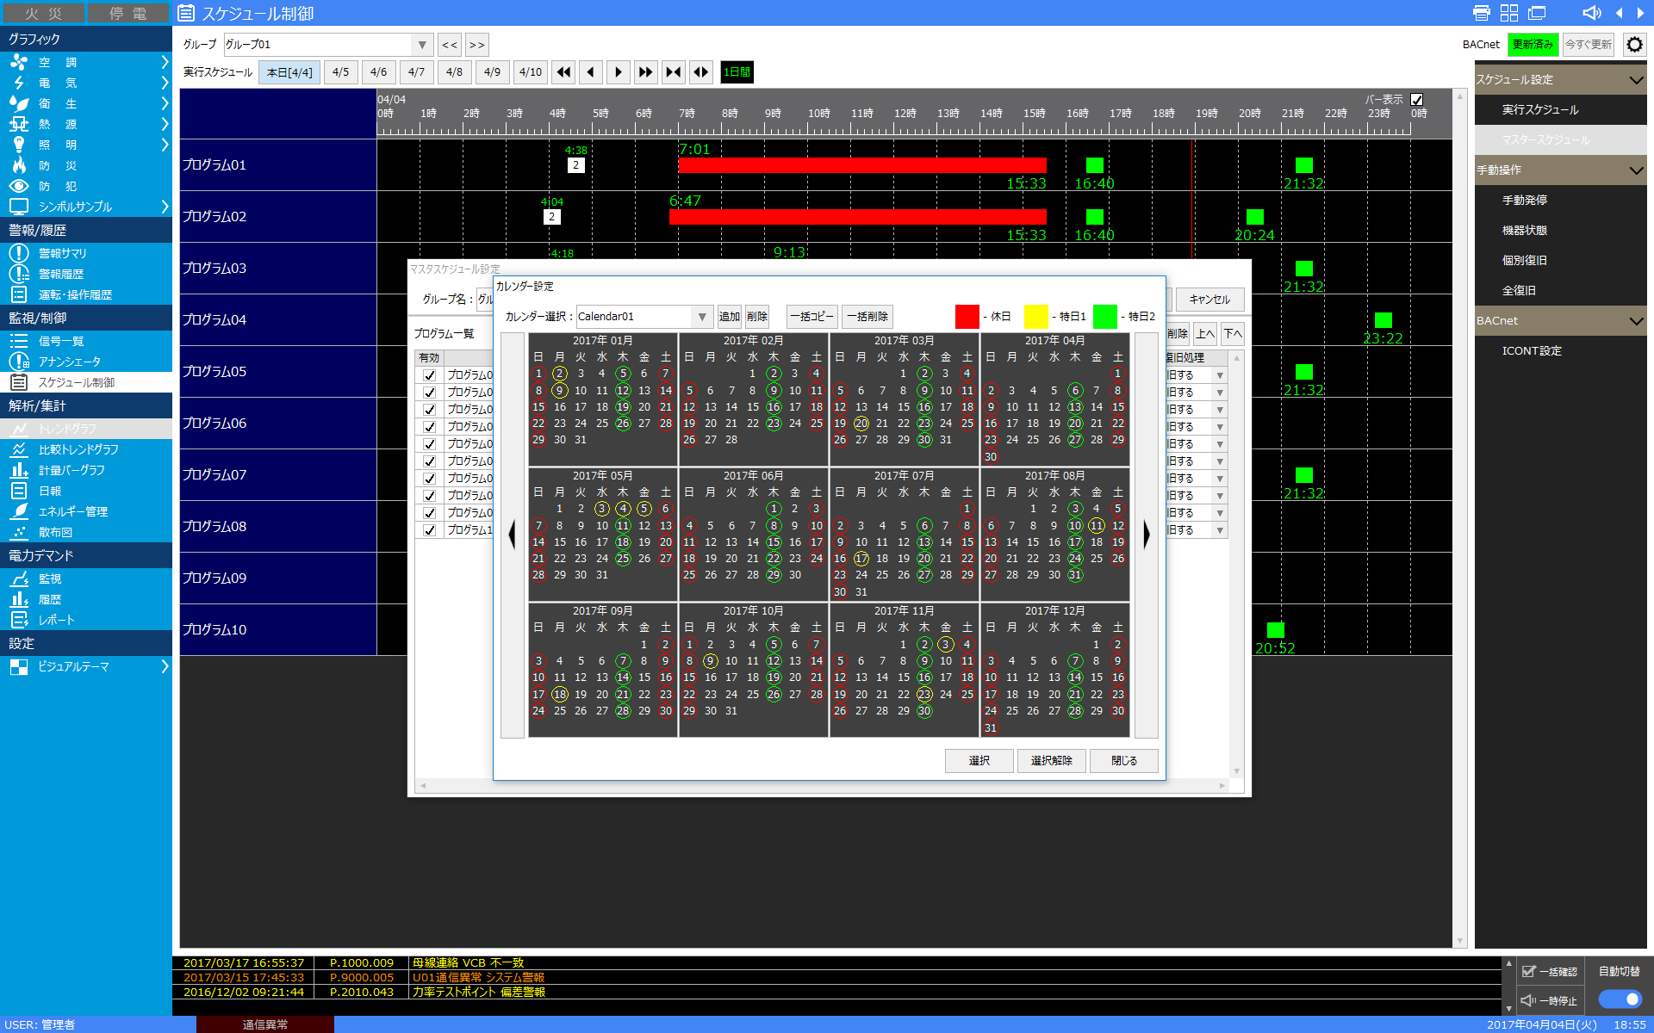Open 空調 air conditioning graphics
Viewport: 1654px width, 1033px height.
click(86, 62)
